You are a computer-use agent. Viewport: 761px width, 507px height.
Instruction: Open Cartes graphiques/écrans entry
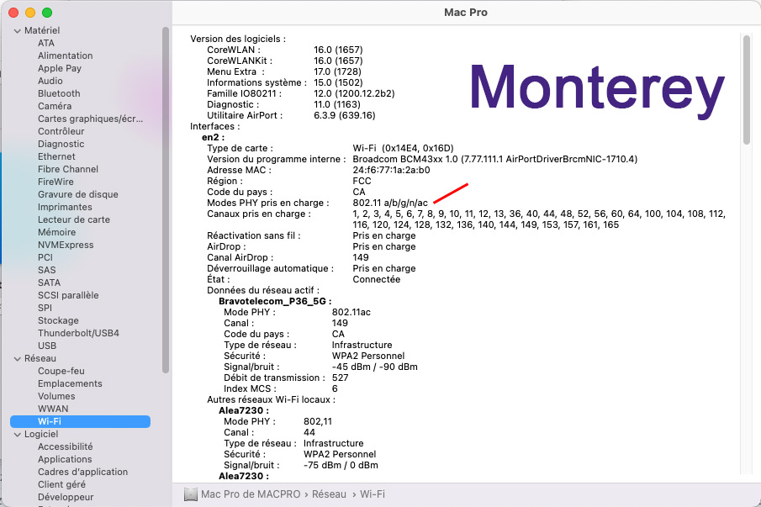(90, 119)
